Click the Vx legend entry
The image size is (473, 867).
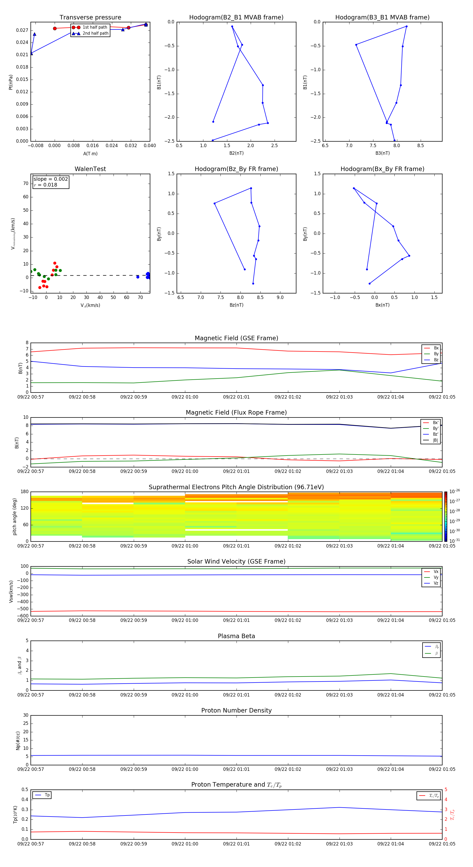coord(431,571)
